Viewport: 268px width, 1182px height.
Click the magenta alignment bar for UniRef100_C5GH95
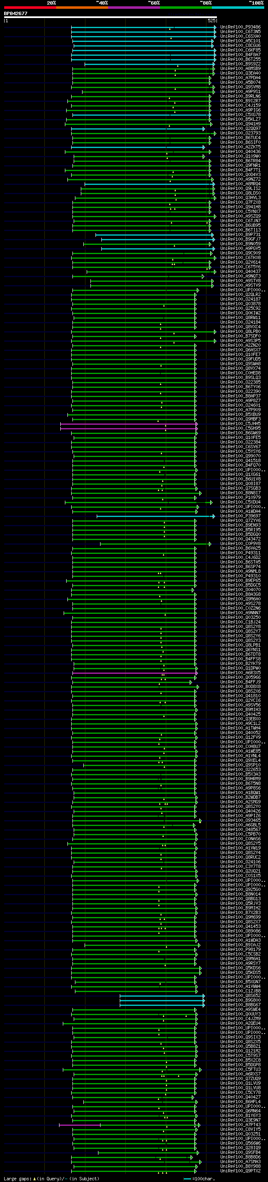pyautogui.click(x=129, y=429)
